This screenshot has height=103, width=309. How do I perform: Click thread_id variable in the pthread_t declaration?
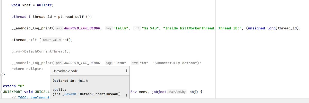click(42, 17)
